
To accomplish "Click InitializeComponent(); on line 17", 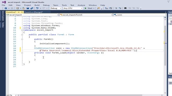I will click(x=55, y=44).
